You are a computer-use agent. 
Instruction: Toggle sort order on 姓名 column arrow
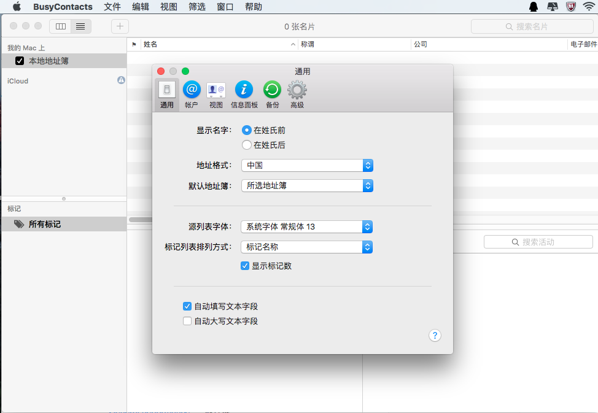(293, 45)
